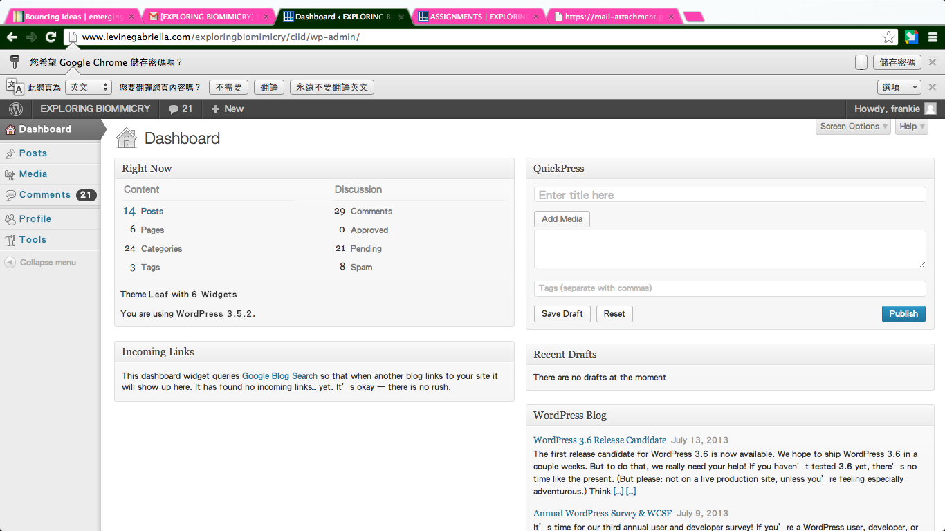Open Annual WordPress Survey & WCSF article
This screenshot has height=531, width=945.
[603, 513]
